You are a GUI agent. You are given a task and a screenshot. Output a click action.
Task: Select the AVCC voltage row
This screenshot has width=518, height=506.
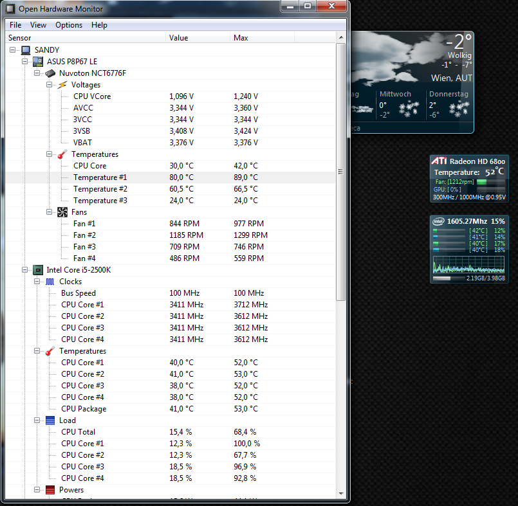(x=170, y=108)
